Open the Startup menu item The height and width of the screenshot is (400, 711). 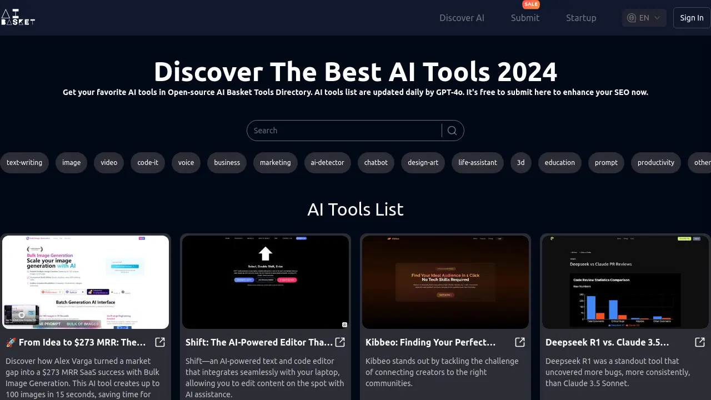(581, 18)
